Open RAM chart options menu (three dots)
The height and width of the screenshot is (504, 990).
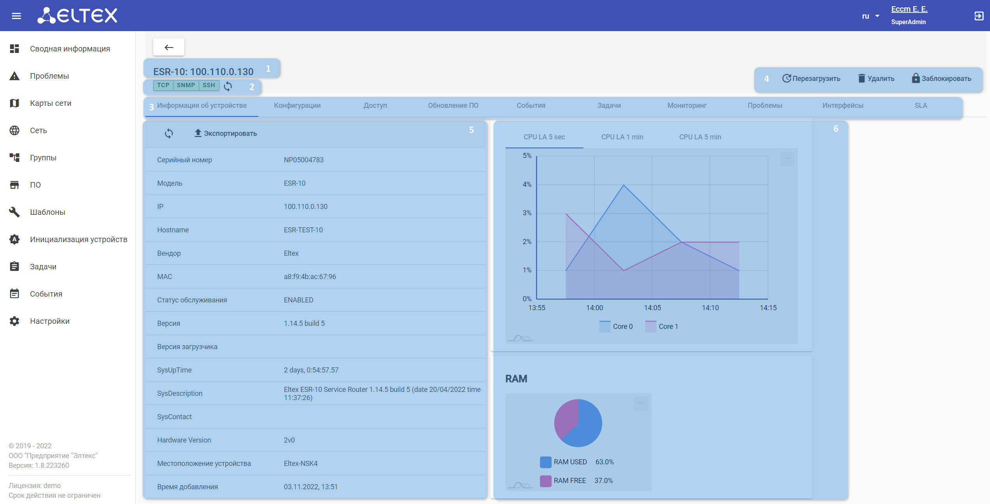point(641,403)
